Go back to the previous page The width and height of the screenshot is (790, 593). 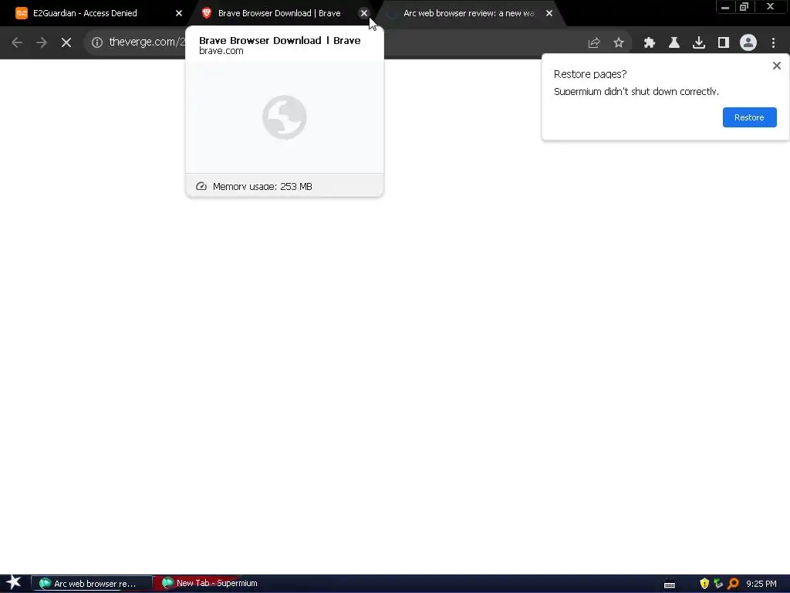(x=17, y=42)
